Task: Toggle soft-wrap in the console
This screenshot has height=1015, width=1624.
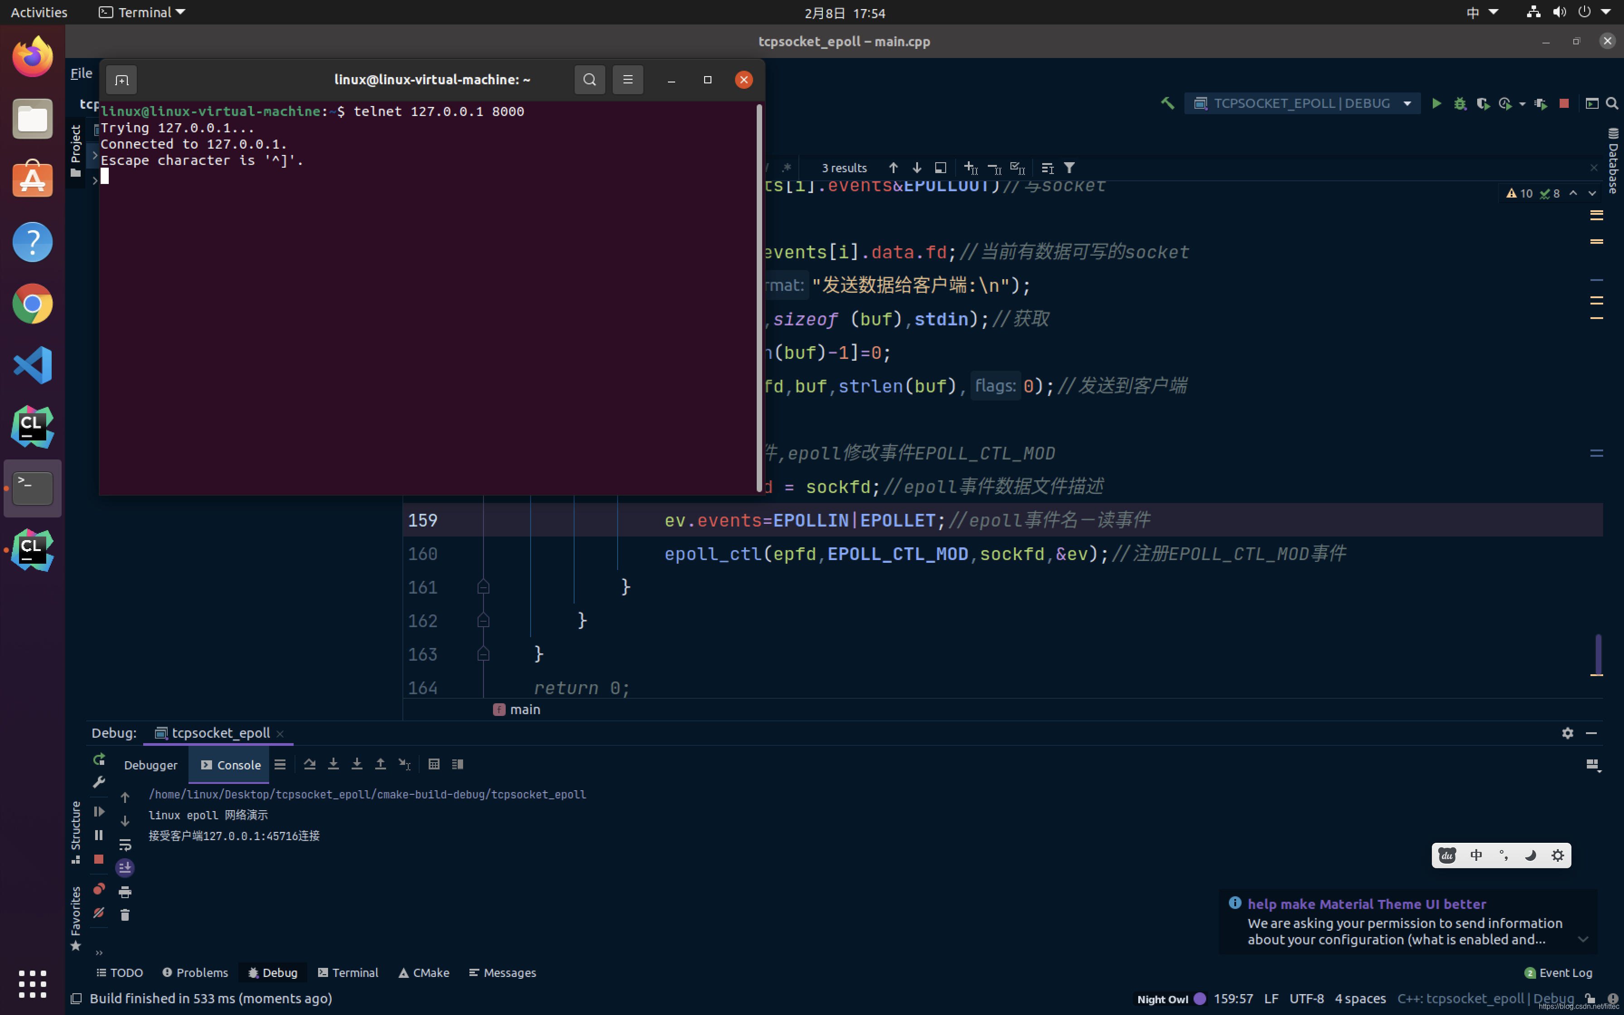Action: point(125,845)
